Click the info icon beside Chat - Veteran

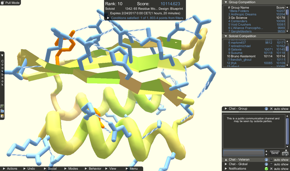coord(266,160)
